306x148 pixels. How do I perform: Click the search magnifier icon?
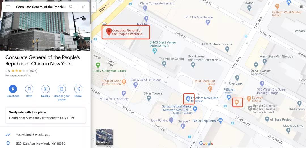[x=71, y=7]
